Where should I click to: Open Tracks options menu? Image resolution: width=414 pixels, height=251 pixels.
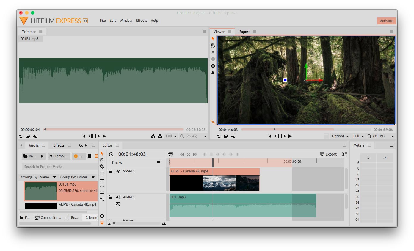[x=159, y=163]
